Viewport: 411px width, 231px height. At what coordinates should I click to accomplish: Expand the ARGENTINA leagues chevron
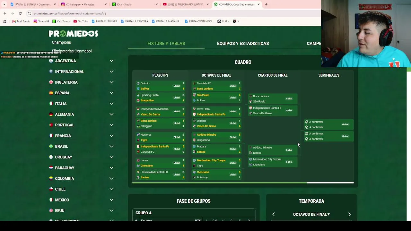111,61
